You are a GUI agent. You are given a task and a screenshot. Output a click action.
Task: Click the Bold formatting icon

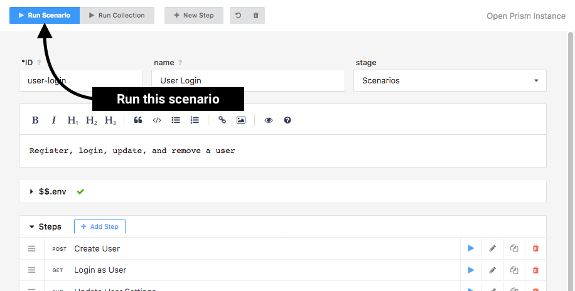click(35, 120)
